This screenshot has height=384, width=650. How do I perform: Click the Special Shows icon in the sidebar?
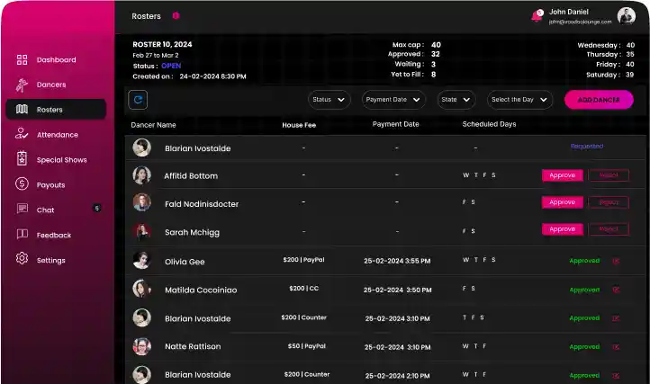22,159
